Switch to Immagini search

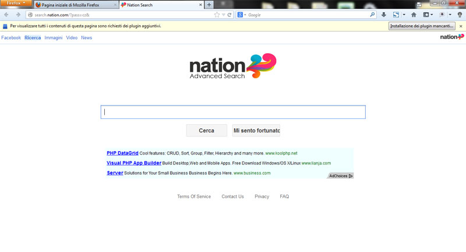(x=54, y=38)
